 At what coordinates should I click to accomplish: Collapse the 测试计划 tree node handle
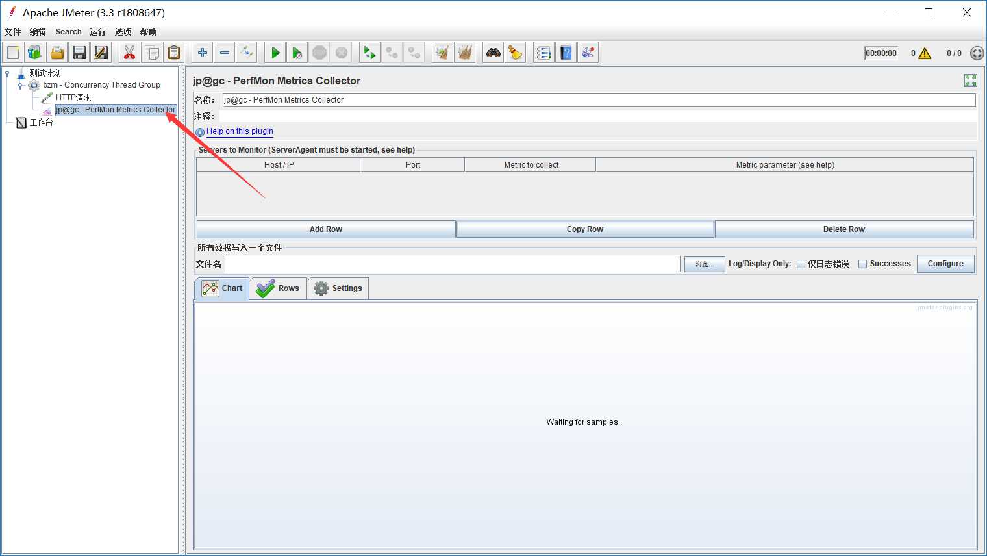pyautogui.click(x=7, y=73)
